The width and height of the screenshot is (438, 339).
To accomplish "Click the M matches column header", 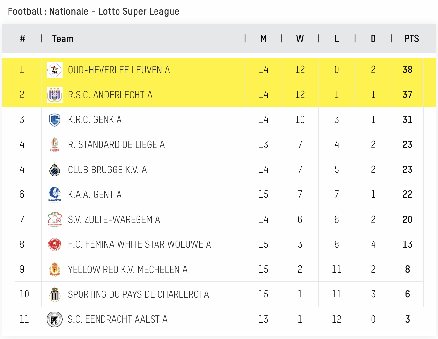I will (x=263, y=39).
